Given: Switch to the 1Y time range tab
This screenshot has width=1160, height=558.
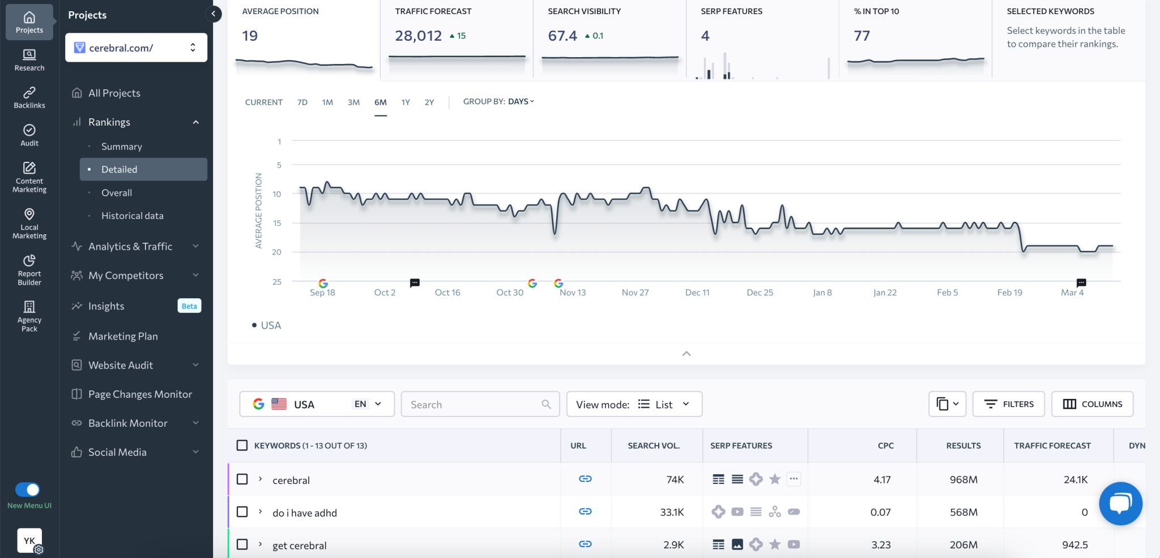Looking at the screenshot, I should point(406,102).
